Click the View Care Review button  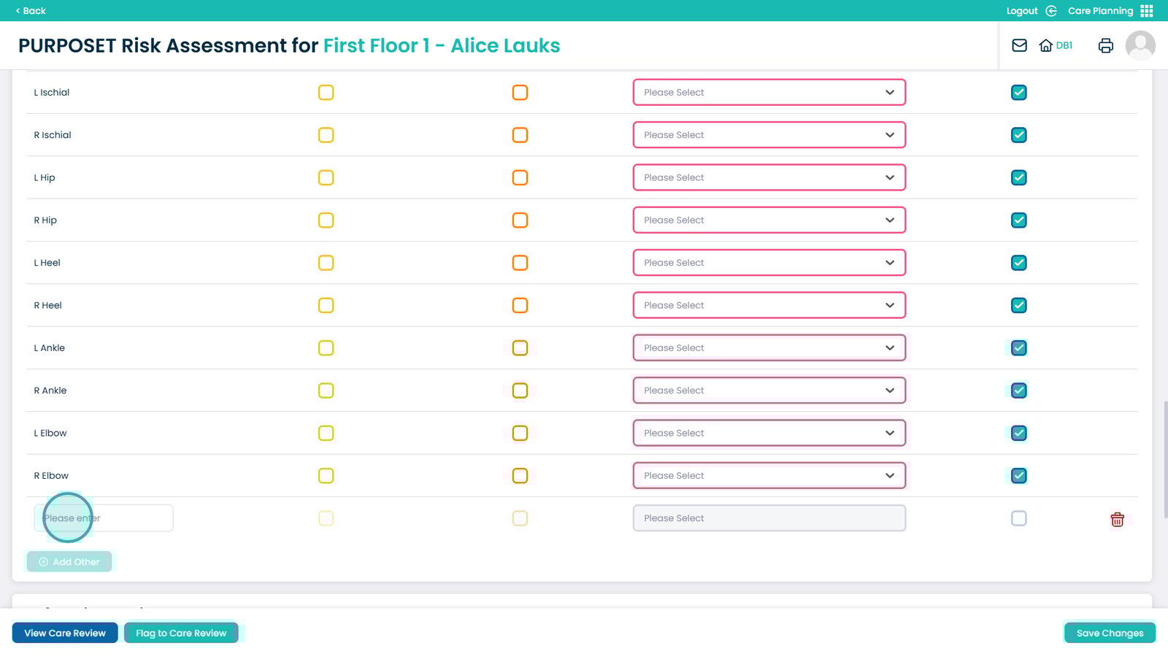65,633
